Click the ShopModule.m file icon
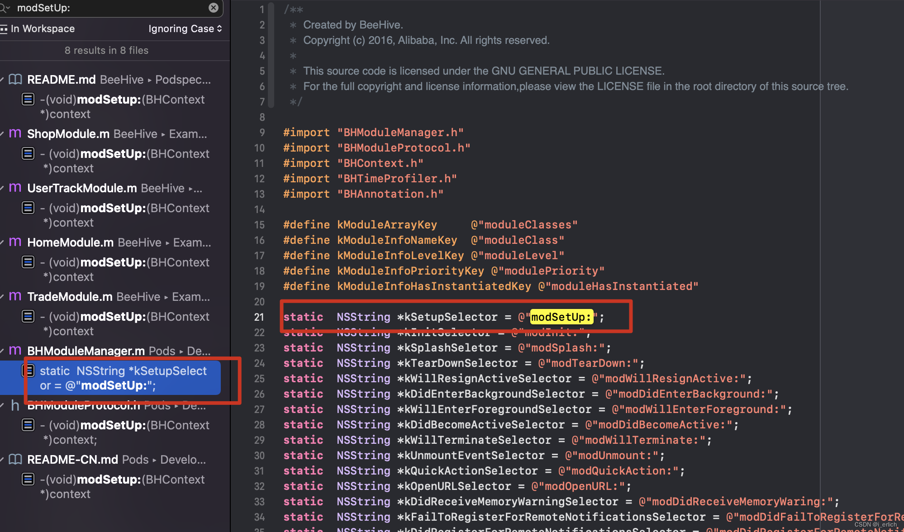The width and height of the screenshot is (904, 532). 15,133
